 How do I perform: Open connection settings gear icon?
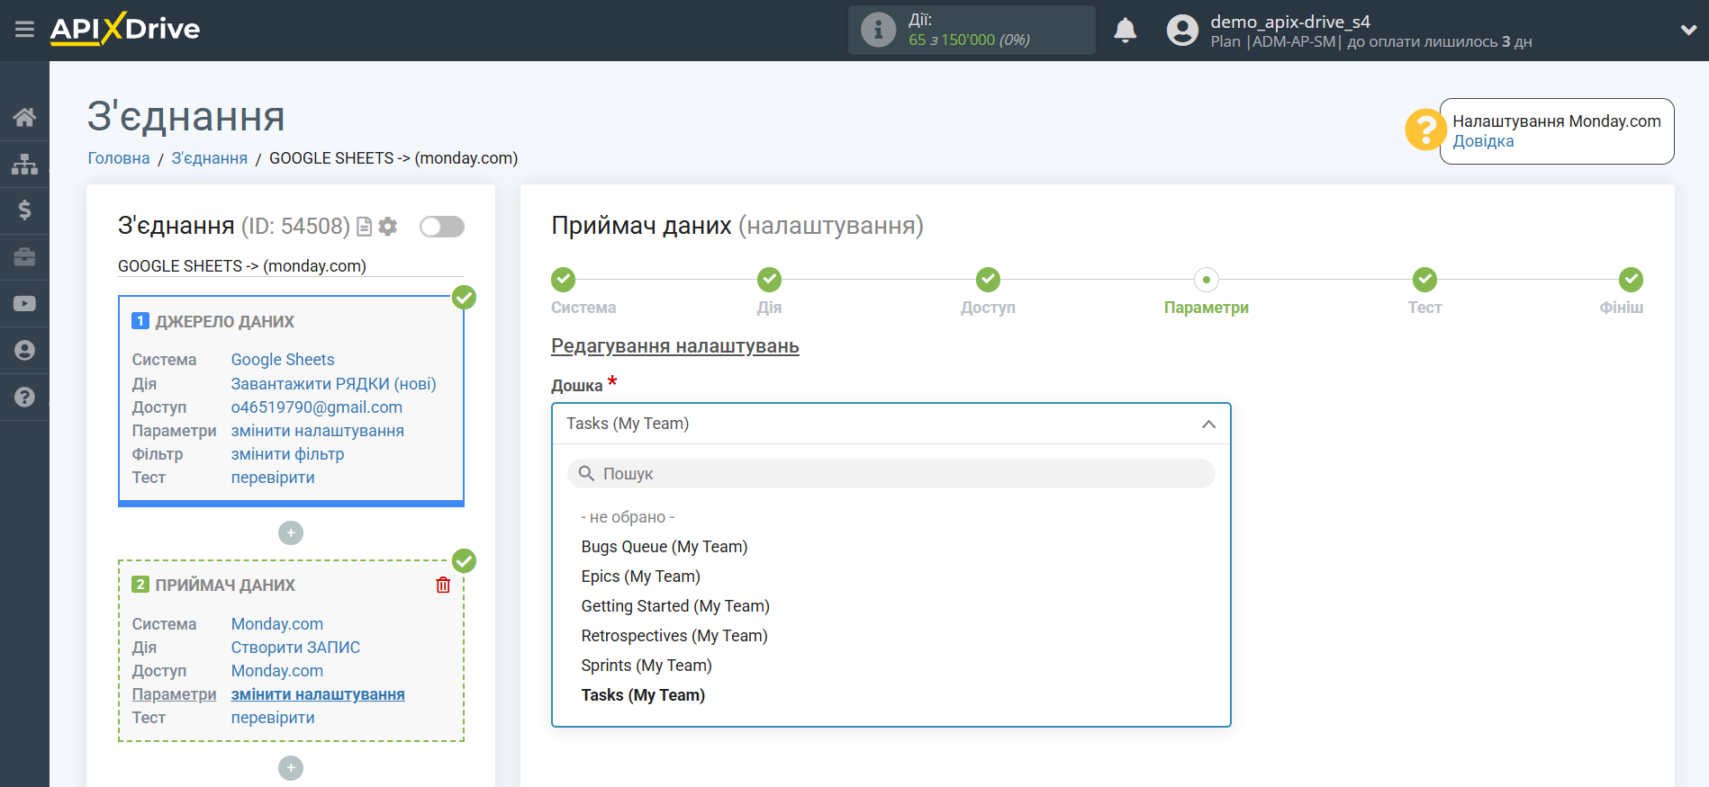[388, 227]
